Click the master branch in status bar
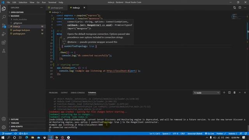This screenshot has height=140, width=249. click(x=7, y=133)
